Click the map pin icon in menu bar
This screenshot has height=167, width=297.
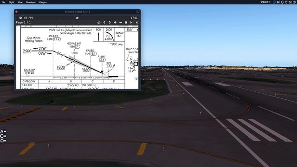point(286,2)
